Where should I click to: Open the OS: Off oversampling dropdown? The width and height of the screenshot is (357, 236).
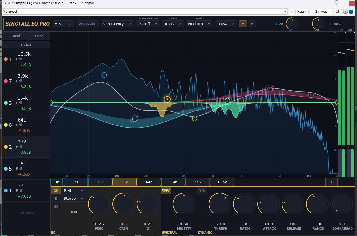147,24
